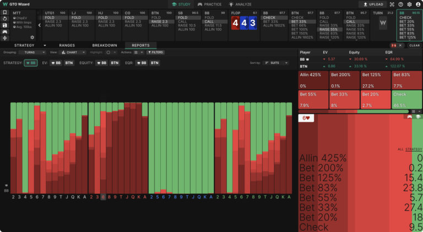Expand more BB raise options arrow
Image resolution: width=423 pixels, height=232 pixels.
coord(329,40)
